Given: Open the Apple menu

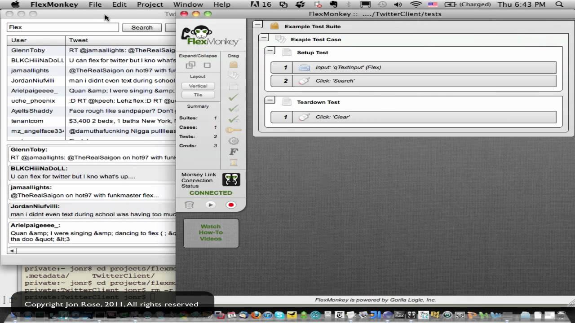Looking at the screenshot, I should pyautogui.click(x=15, y=4).
